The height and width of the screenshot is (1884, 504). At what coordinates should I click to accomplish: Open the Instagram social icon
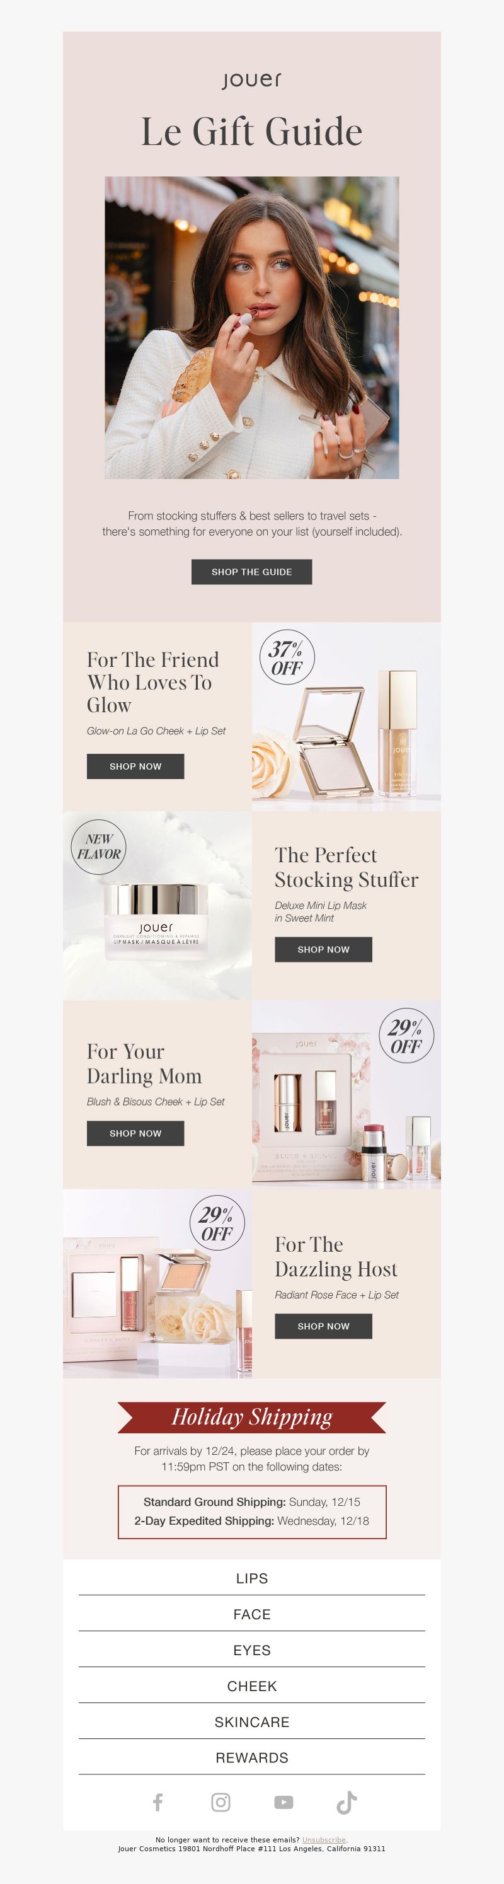[221, 1802]
